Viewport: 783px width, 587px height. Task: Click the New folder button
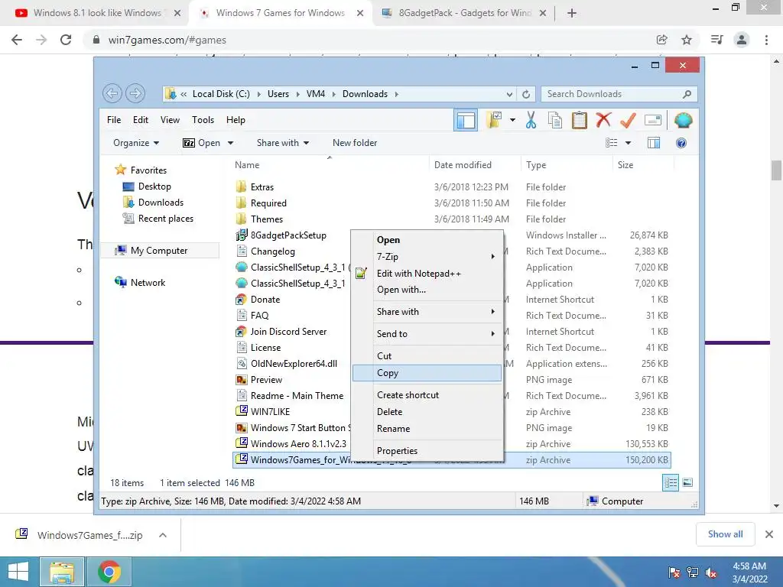coord(355,143)
